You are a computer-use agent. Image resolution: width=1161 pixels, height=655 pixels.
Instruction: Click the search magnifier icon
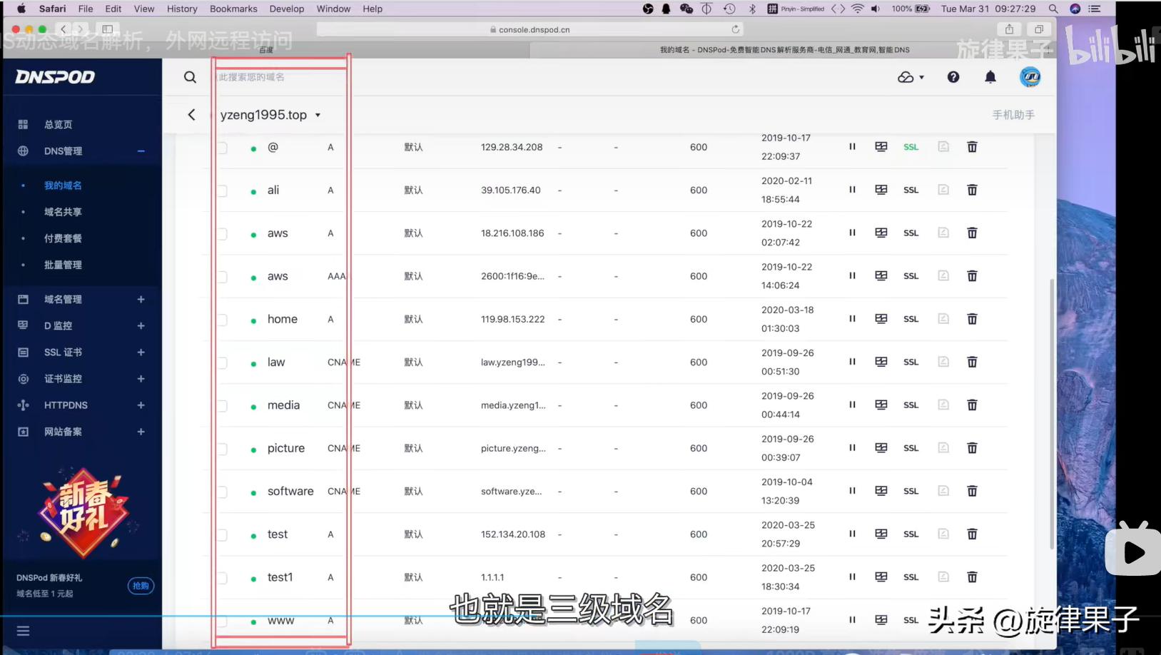coord(189,77)
